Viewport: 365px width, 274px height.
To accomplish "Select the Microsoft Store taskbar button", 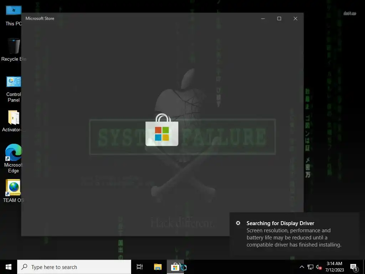I will pyautogui.click(x=175, y=267).
